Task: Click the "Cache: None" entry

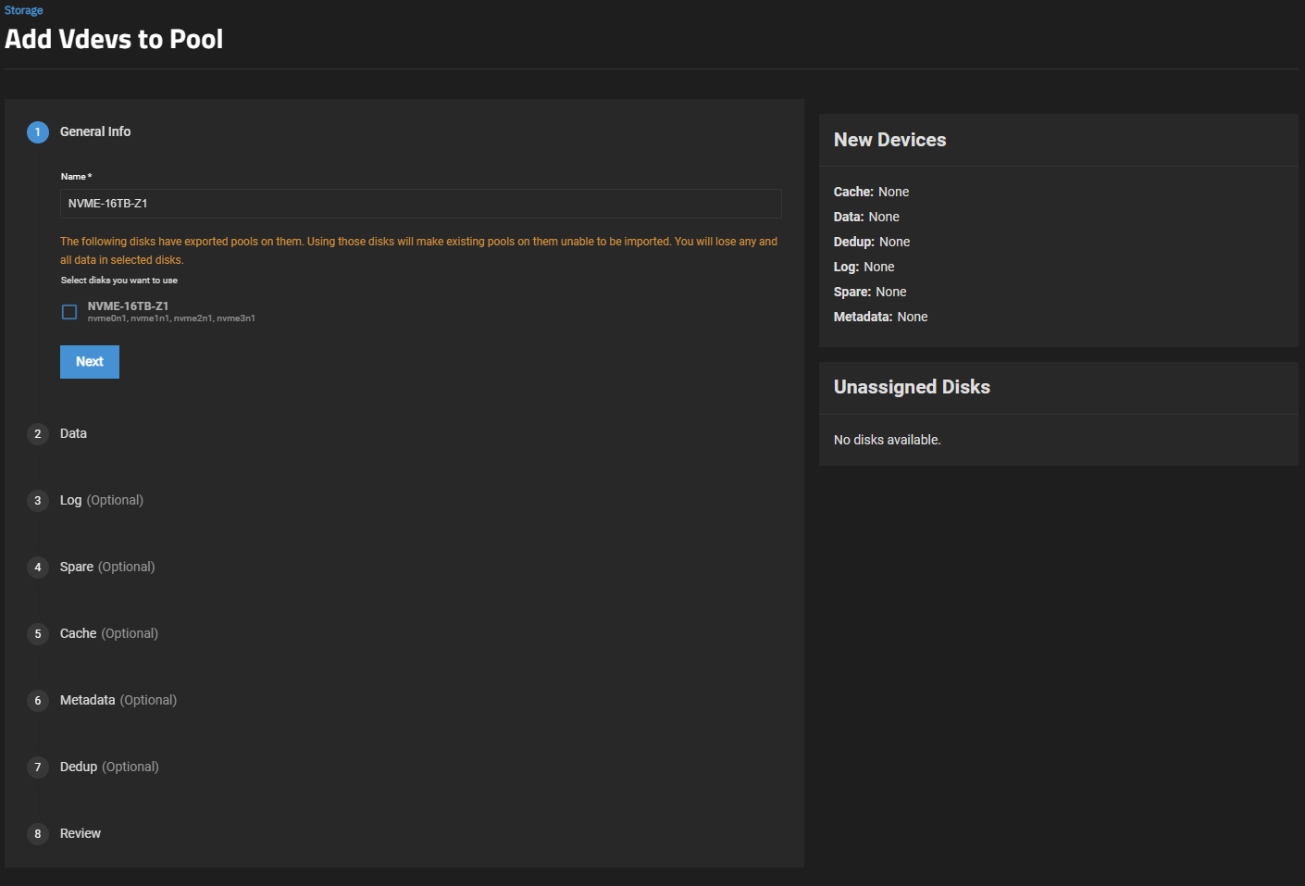Action: click(872, 192)
